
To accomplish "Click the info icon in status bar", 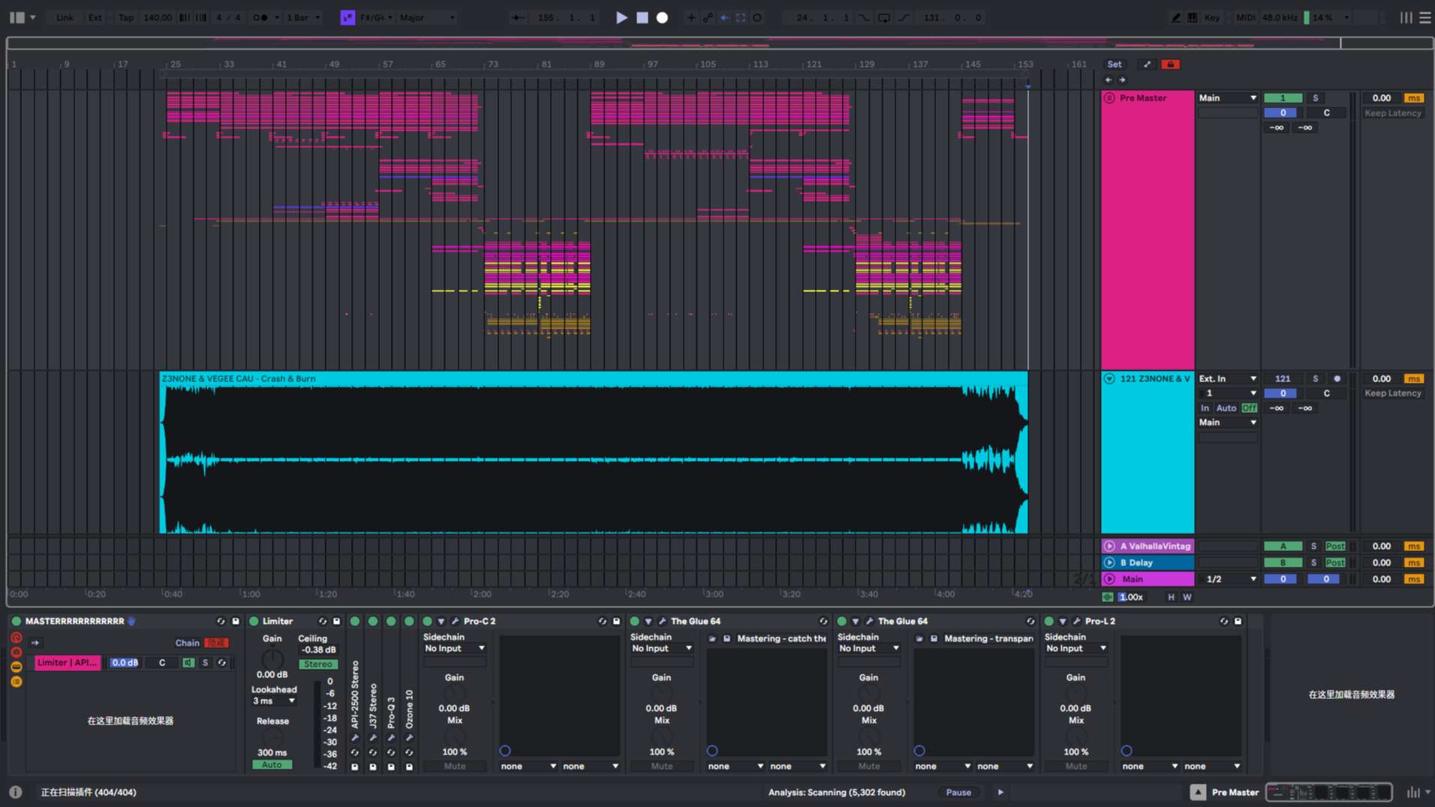I will coord(15,792).
